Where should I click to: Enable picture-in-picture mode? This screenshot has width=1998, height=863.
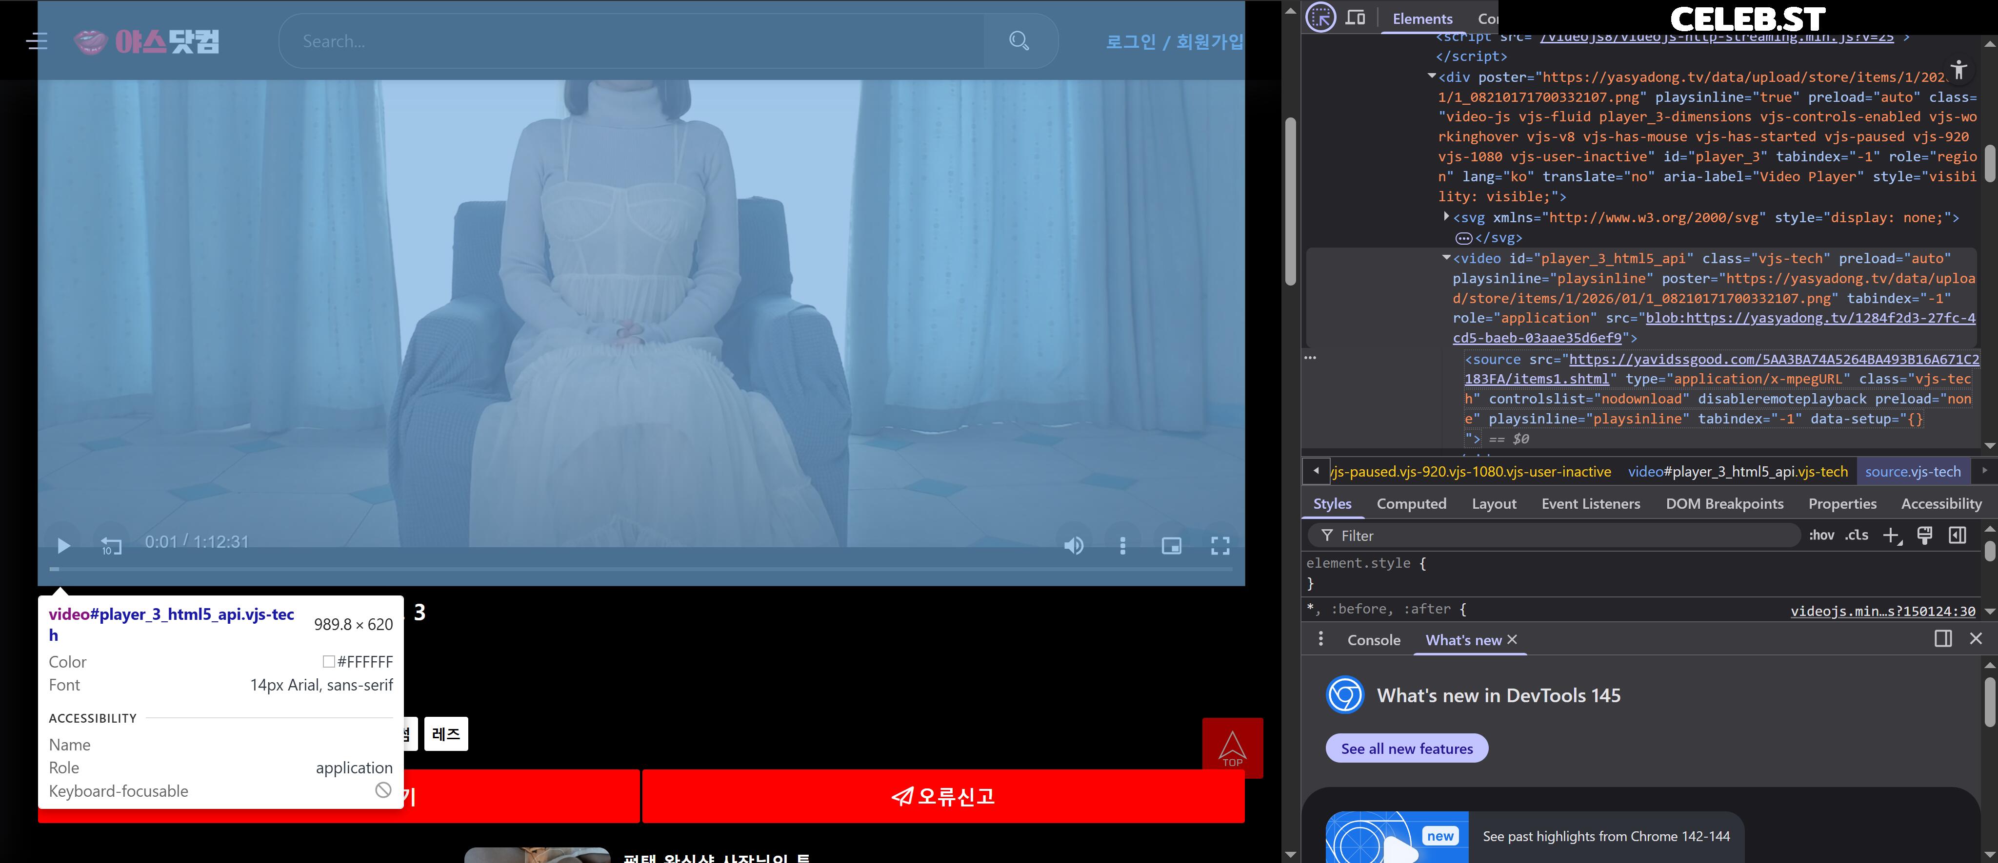[x=1171, y=545]
